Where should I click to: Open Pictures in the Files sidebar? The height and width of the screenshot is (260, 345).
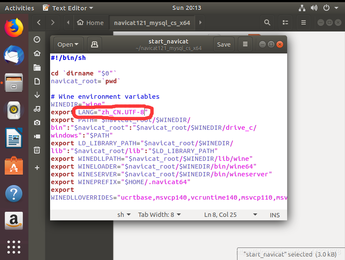37,122
